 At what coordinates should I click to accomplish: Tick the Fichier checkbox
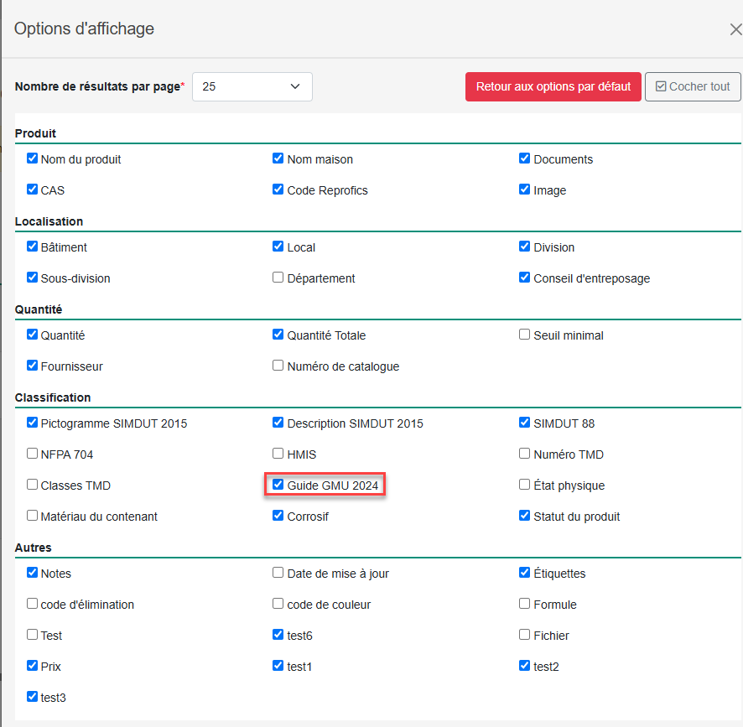(525, 635)
